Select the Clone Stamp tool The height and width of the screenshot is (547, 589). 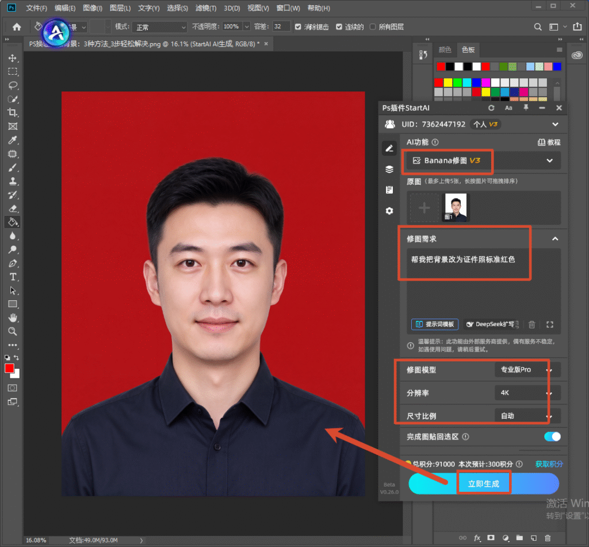(13, 181)
